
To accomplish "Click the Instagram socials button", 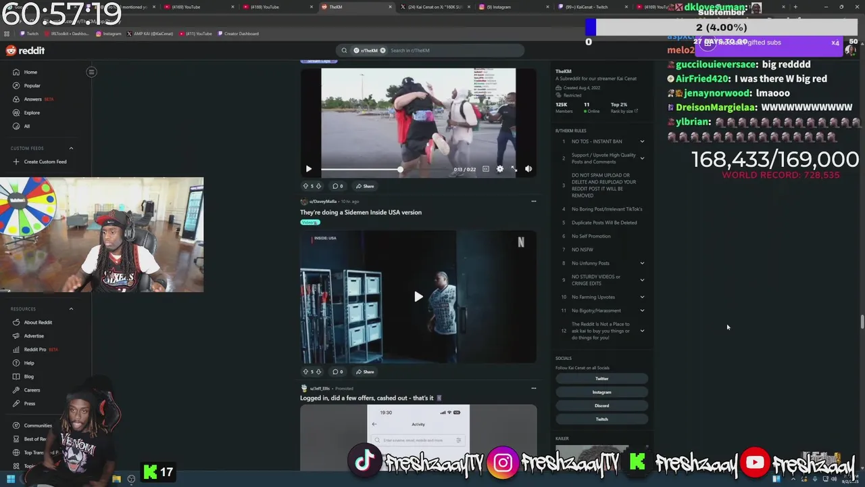I will [601, 392].
